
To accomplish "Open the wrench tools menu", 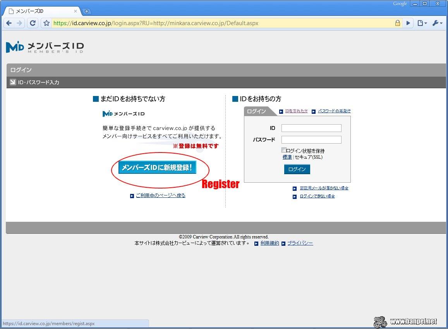I will pos(437,23).
